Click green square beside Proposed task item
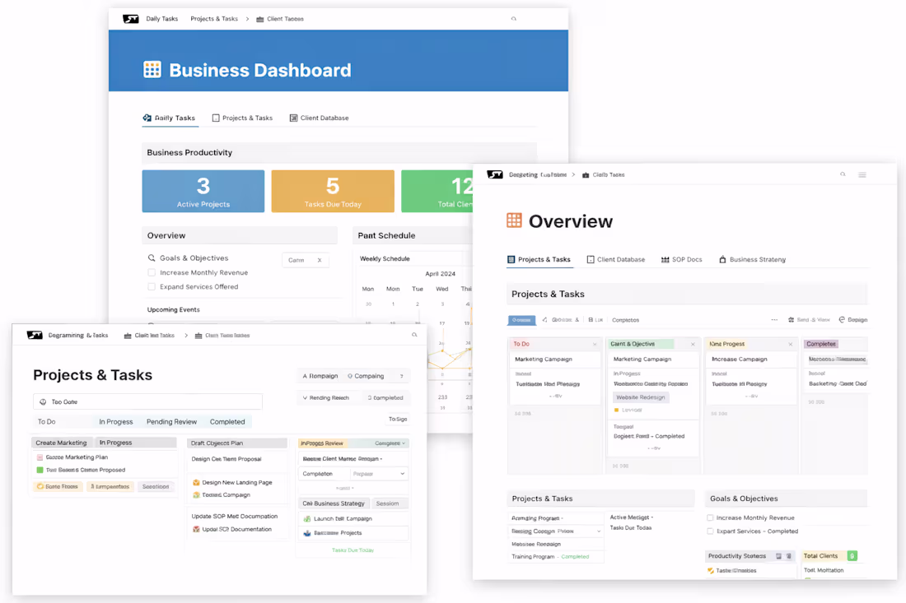This screenshot has height=603, width=906. [40, 470]
